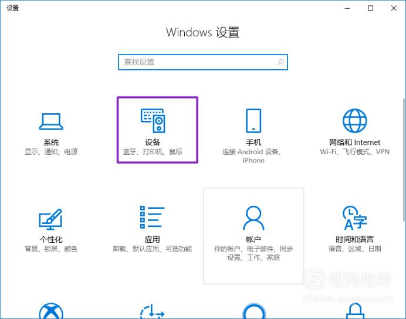Click the 连接 Android 设备、iPhone description
Image resolution: width=406 pixels, height=319 pixels.
click(252, 156)
